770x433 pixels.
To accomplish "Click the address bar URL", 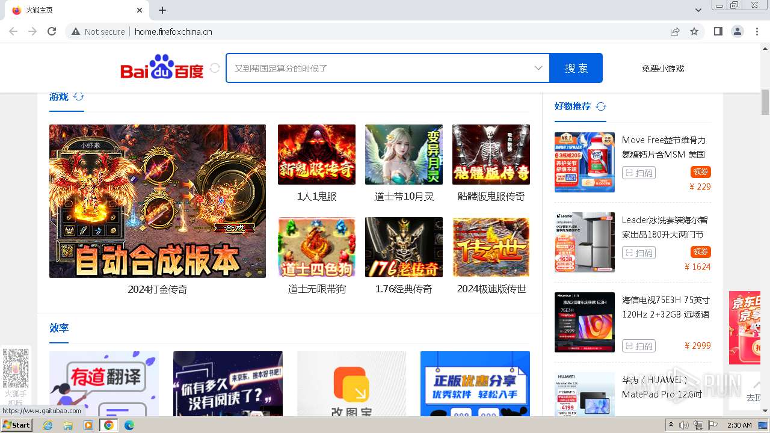I will tap(173, 32).
